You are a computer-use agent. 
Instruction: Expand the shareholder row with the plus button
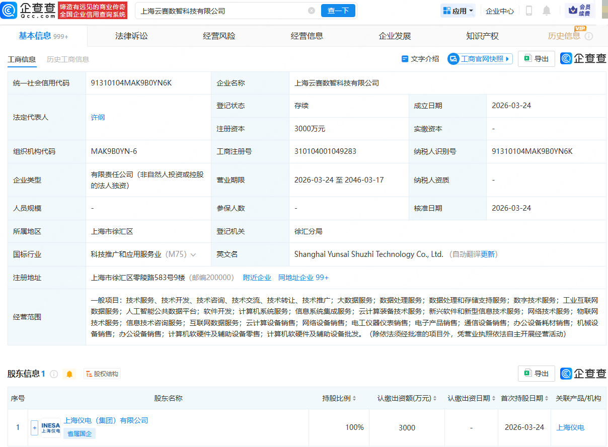tap(34, 427)
